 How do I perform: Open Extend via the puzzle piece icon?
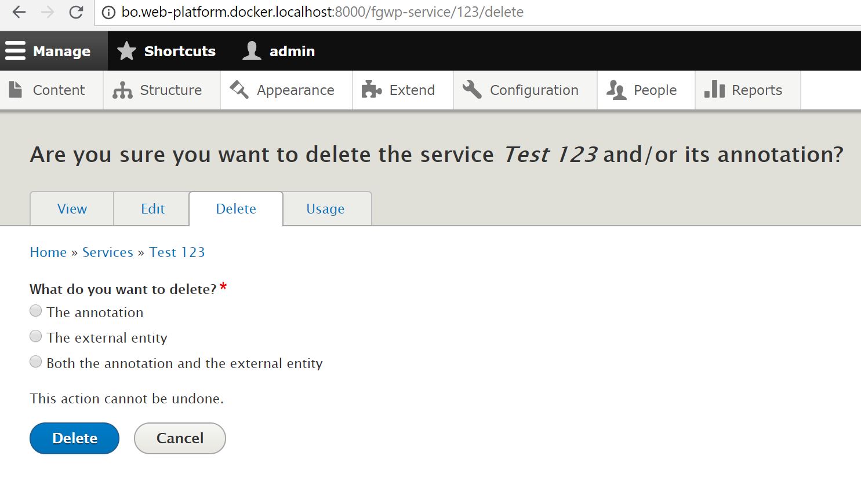tap(370, 89)
